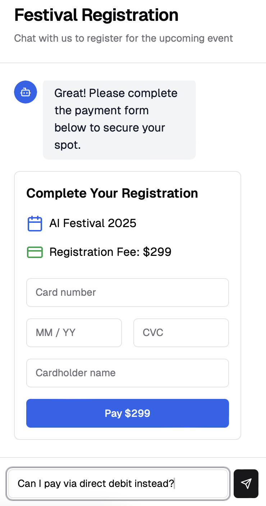Click the Complete Your Registration heading

click(112, 193)
